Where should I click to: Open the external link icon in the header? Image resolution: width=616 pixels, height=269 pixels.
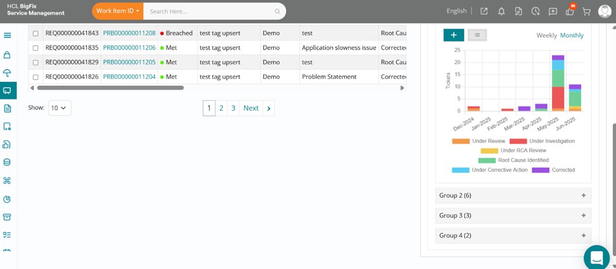tap(484, 11)
